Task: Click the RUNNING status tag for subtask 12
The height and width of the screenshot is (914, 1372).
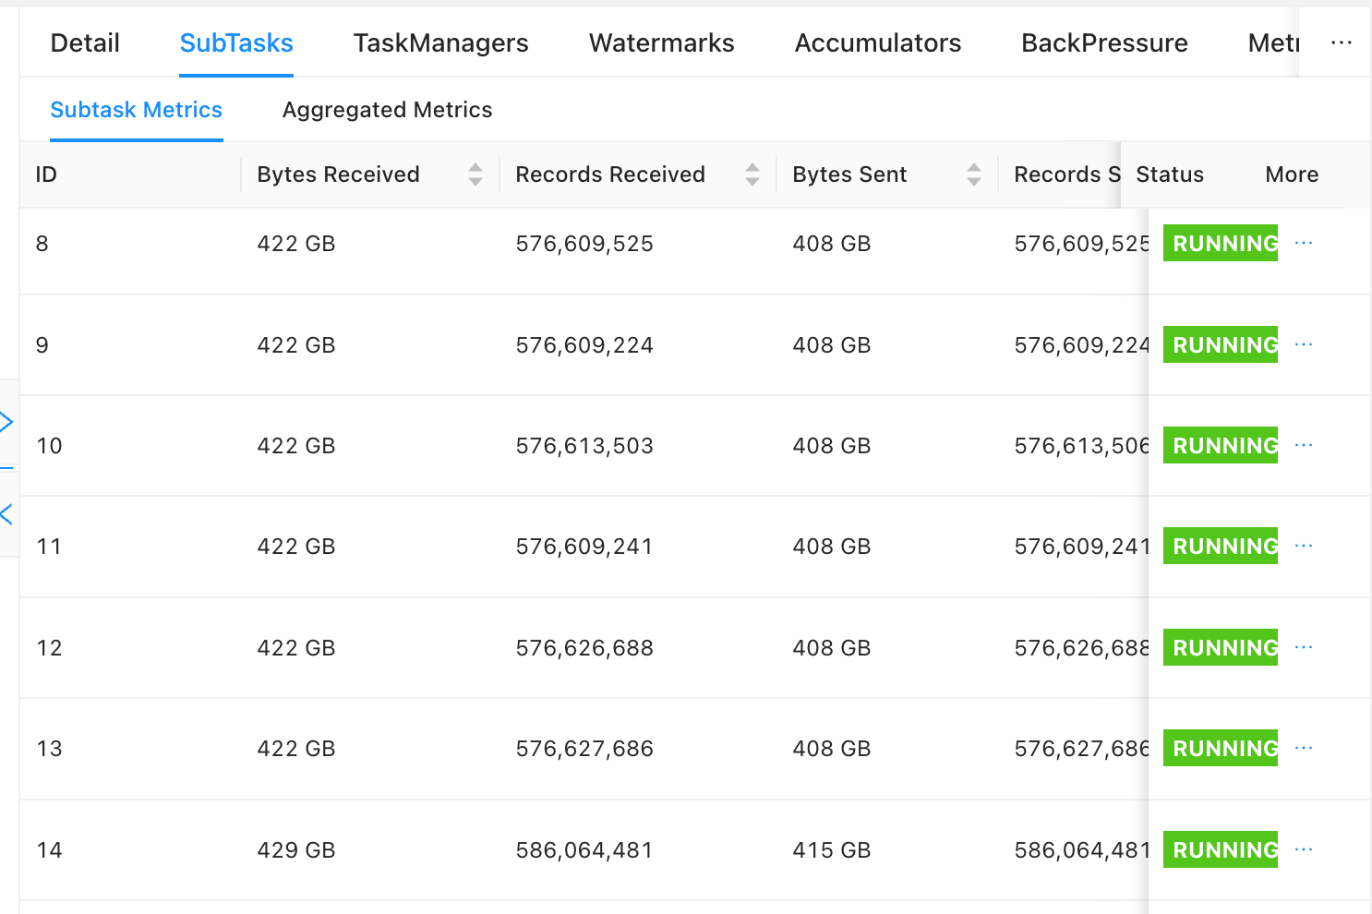Action: click(1221, 647)
